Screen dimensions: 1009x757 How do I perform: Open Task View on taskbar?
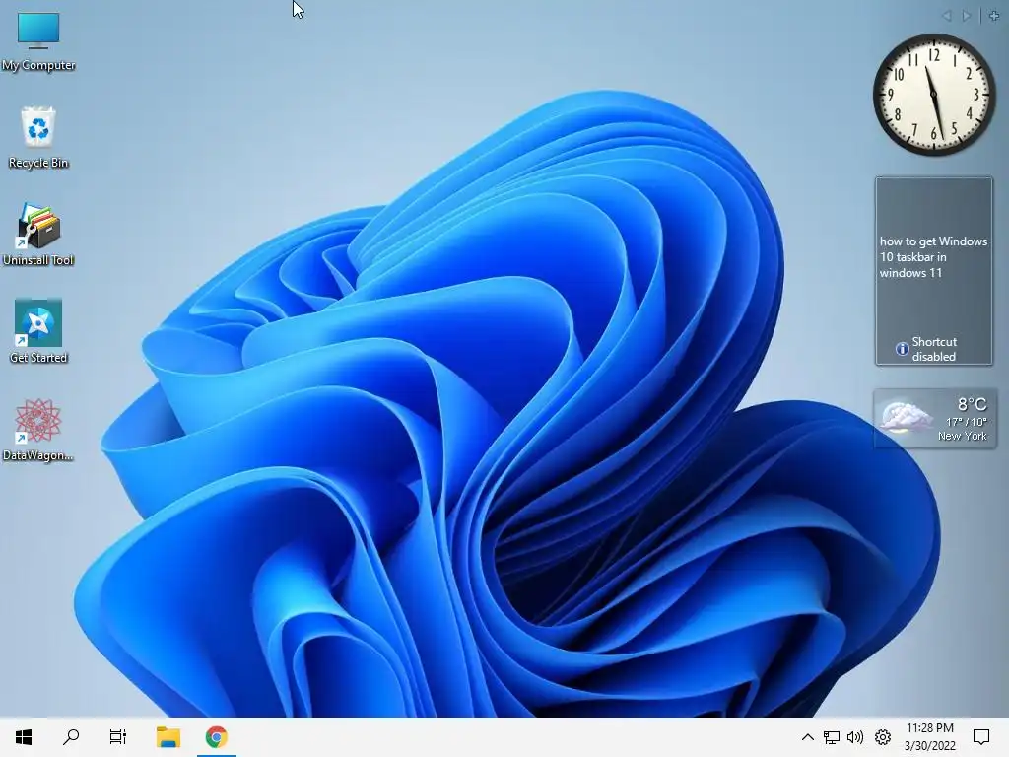(118, 737)
